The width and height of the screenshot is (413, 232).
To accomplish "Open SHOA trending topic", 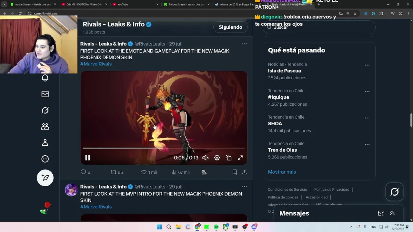I will tap(275, 123).
